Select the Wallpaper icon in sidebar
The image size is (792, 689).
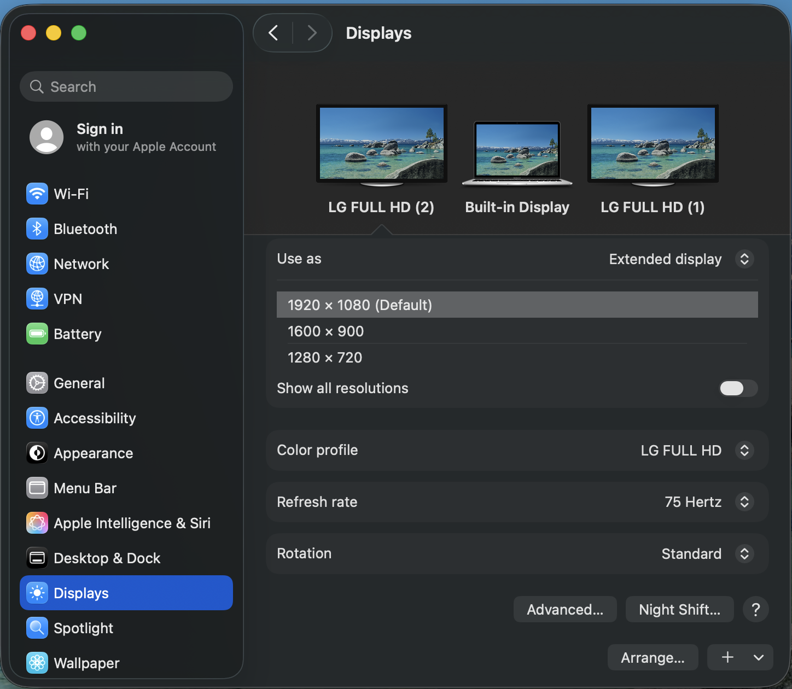point(37,663)
